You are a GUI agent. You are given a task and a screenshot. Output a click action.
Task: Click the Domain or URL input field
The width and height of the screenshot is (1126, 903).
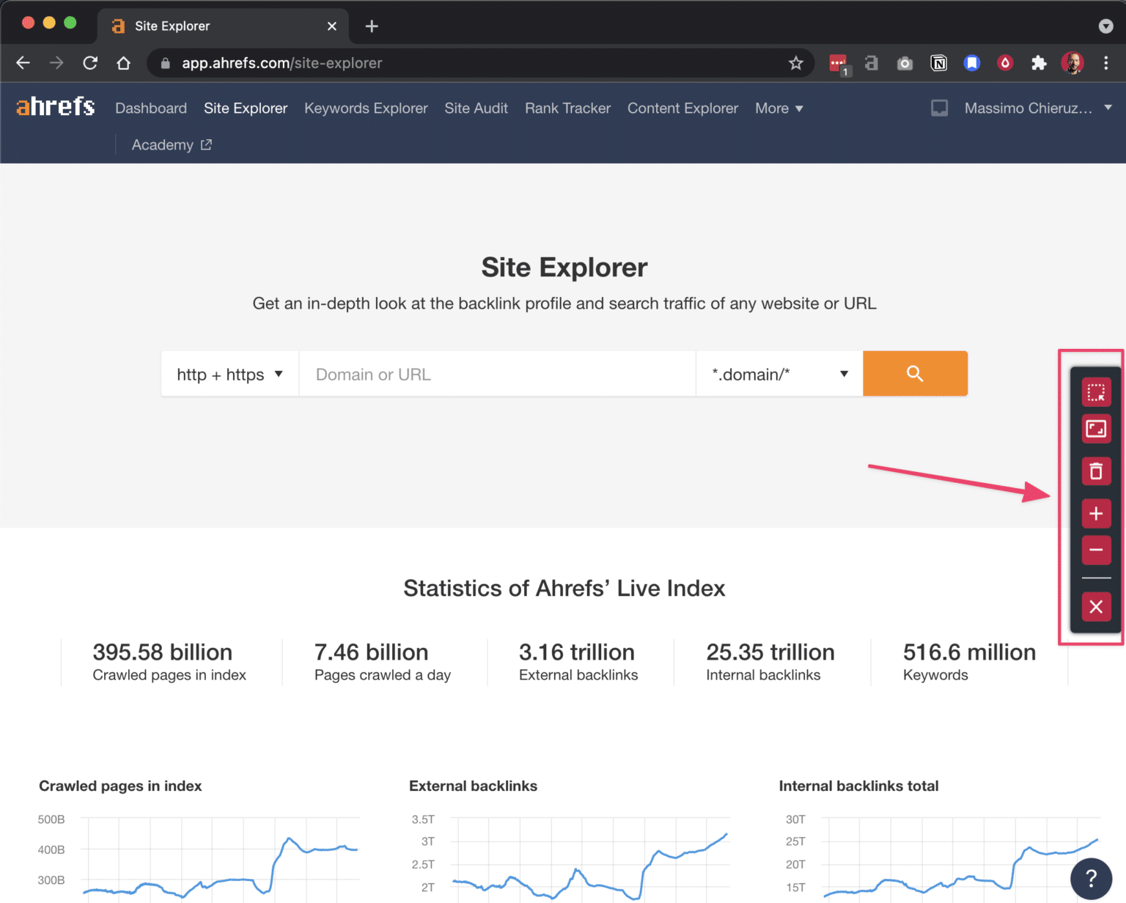pos(497,374)
